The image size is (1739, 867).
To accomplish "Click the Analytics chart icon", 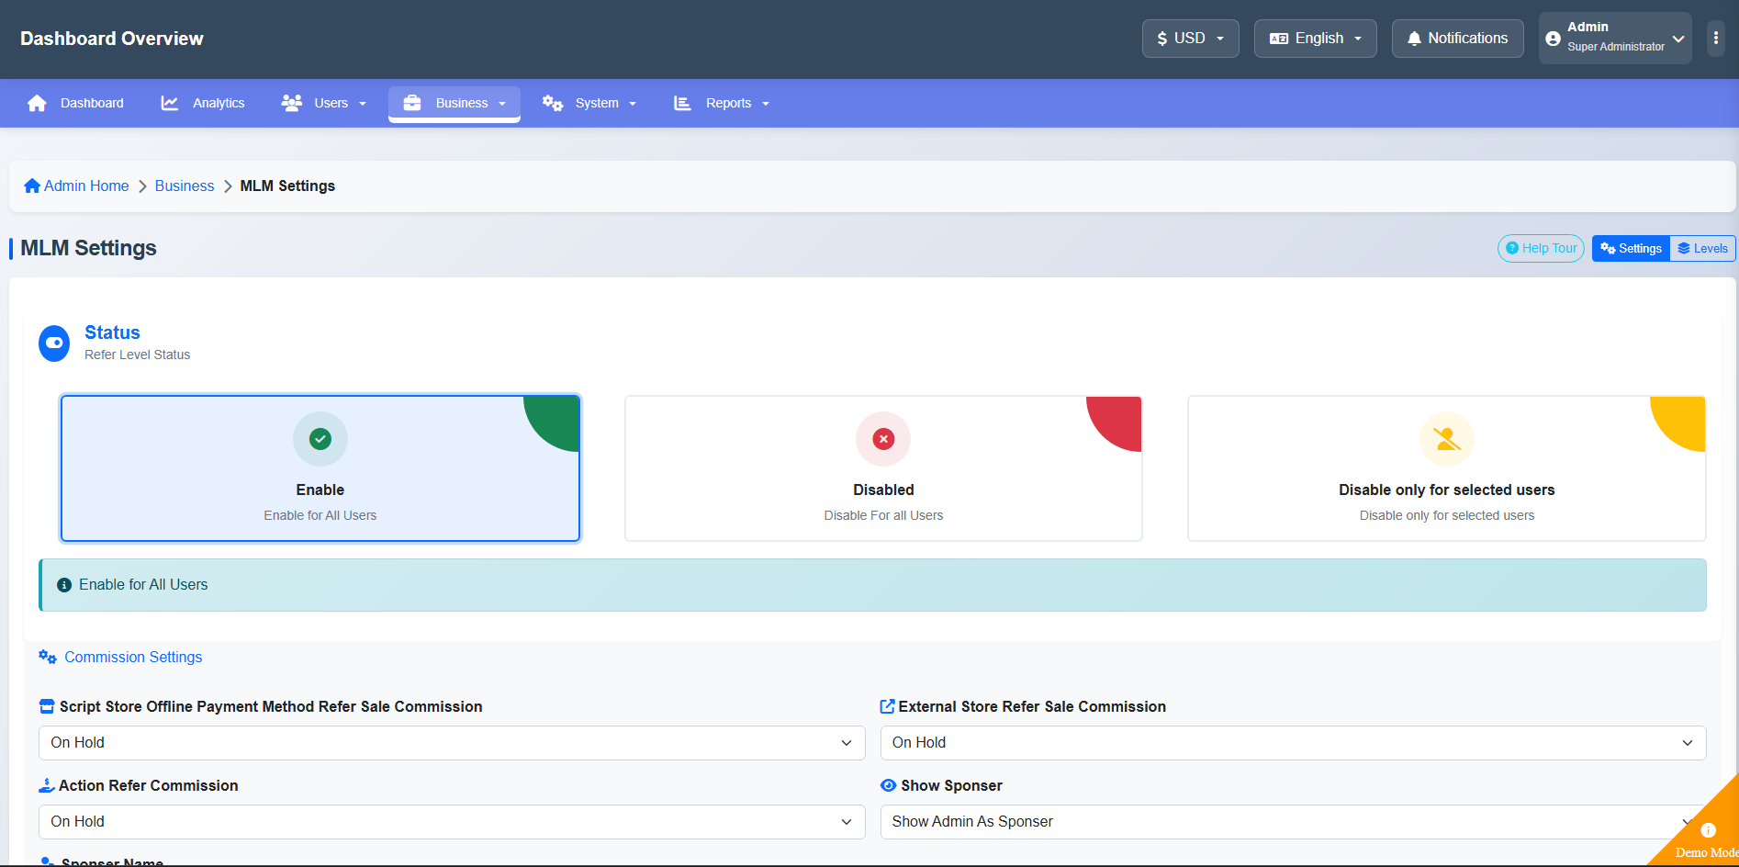I will pyautogui.click(x=170, y=103).
